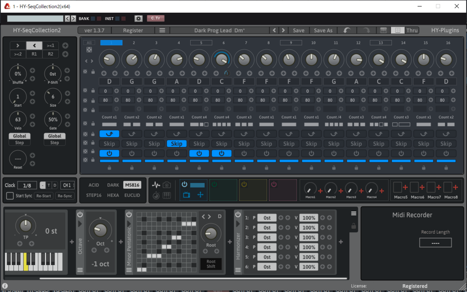Select previous host program arrow
This screenshot has width=467, height=292.
[67, 18]
